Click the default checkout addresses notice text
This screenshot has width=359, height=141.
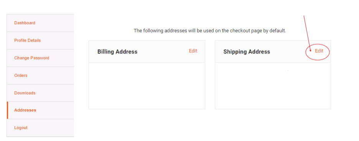[210, 31]
